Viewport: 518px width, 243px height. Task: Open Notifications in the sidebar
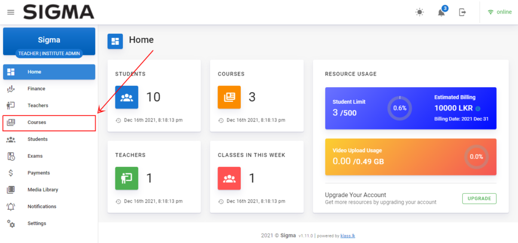49,207
